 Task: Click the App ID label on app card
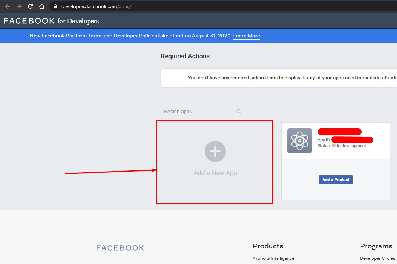(x=324, y=140)
